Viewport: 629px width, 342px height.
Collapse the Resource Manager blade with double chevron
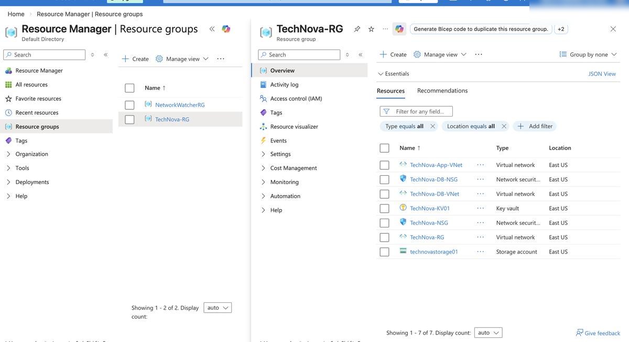[212, 29]
